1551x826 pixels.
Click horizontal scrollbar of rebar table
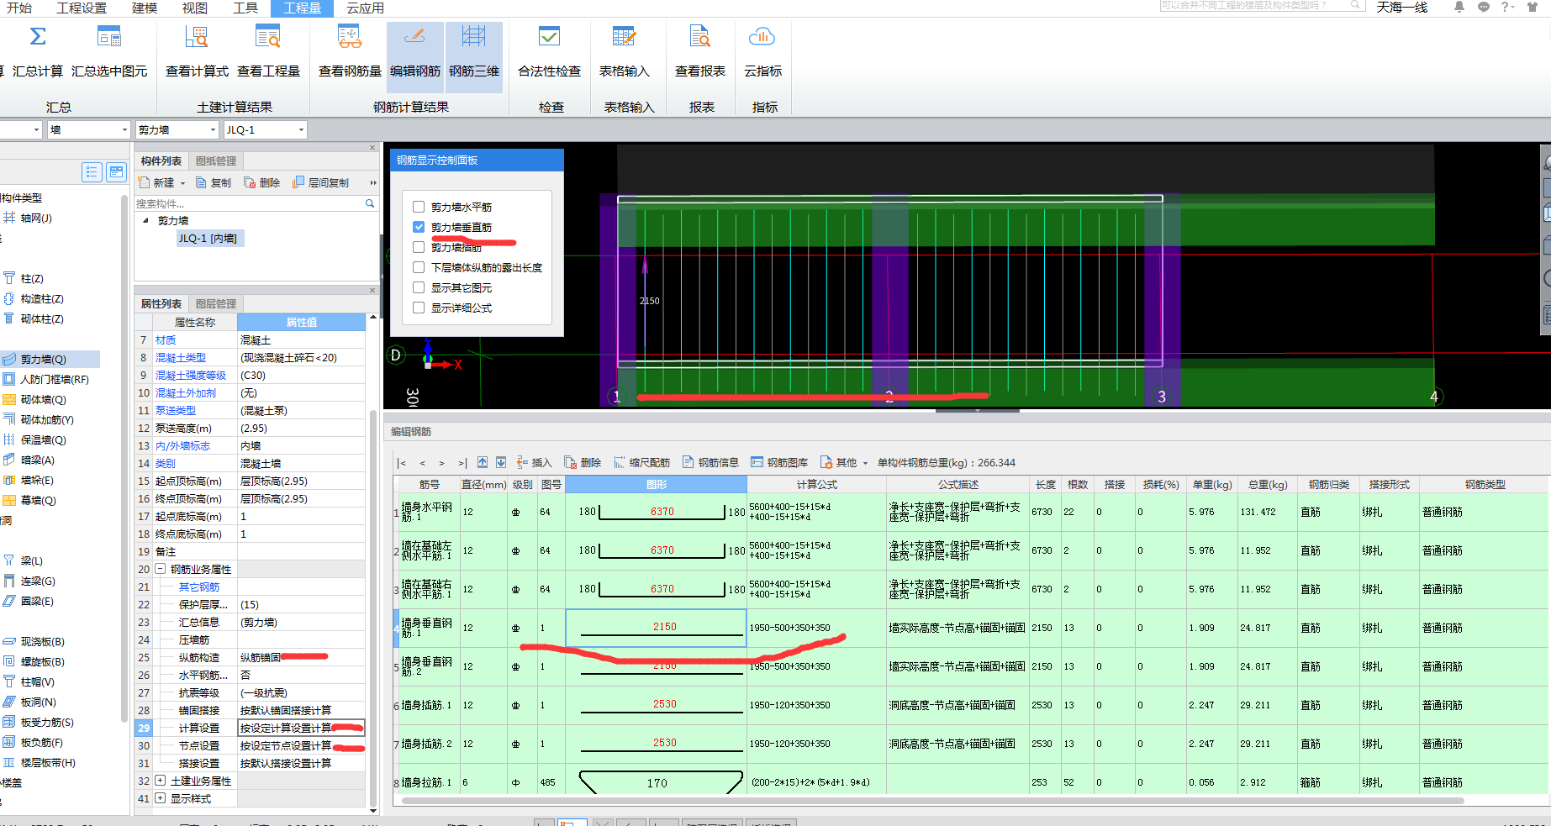[933, 801]
